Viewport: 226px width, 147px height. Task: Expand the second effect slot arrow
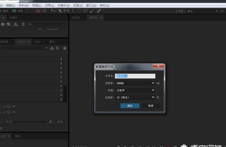tap(61, 63)
